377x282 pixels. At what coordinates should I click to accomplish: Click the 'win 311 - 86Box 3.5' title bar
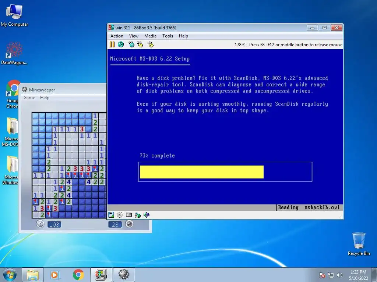207,28
